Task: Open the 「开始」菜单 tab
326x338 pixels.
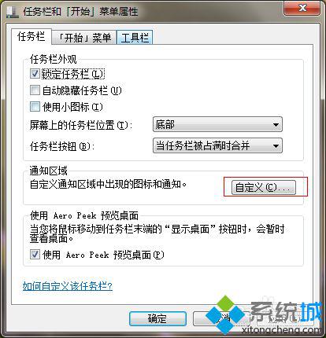Action: [x=83, y=38]
